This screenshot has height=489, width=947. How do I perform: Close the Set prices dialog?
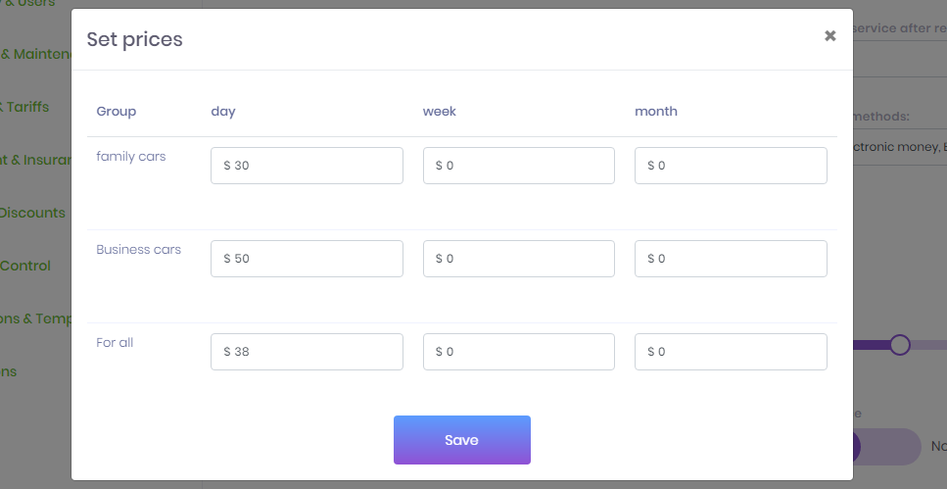click(829, 36)
